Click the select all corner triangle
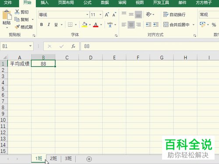 point(4,57)
